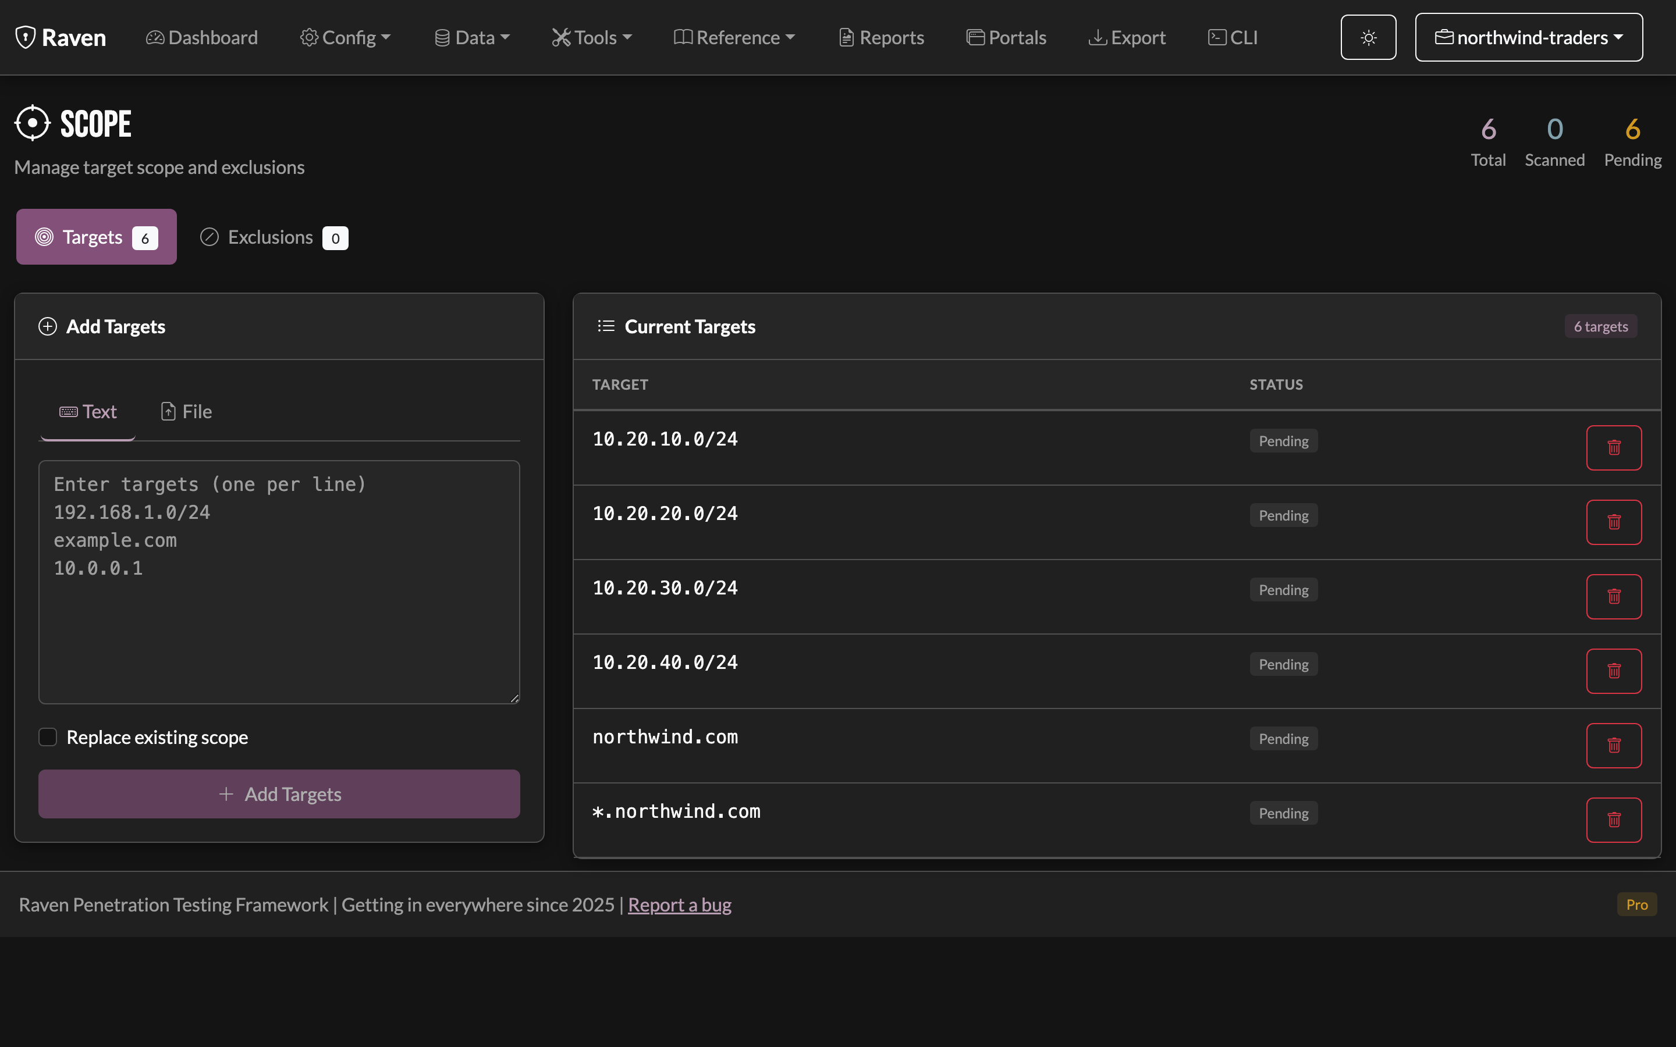Click the Pro badge in footer
The width and height of the screenshot is (1676, 1047).
(1636, 904)
